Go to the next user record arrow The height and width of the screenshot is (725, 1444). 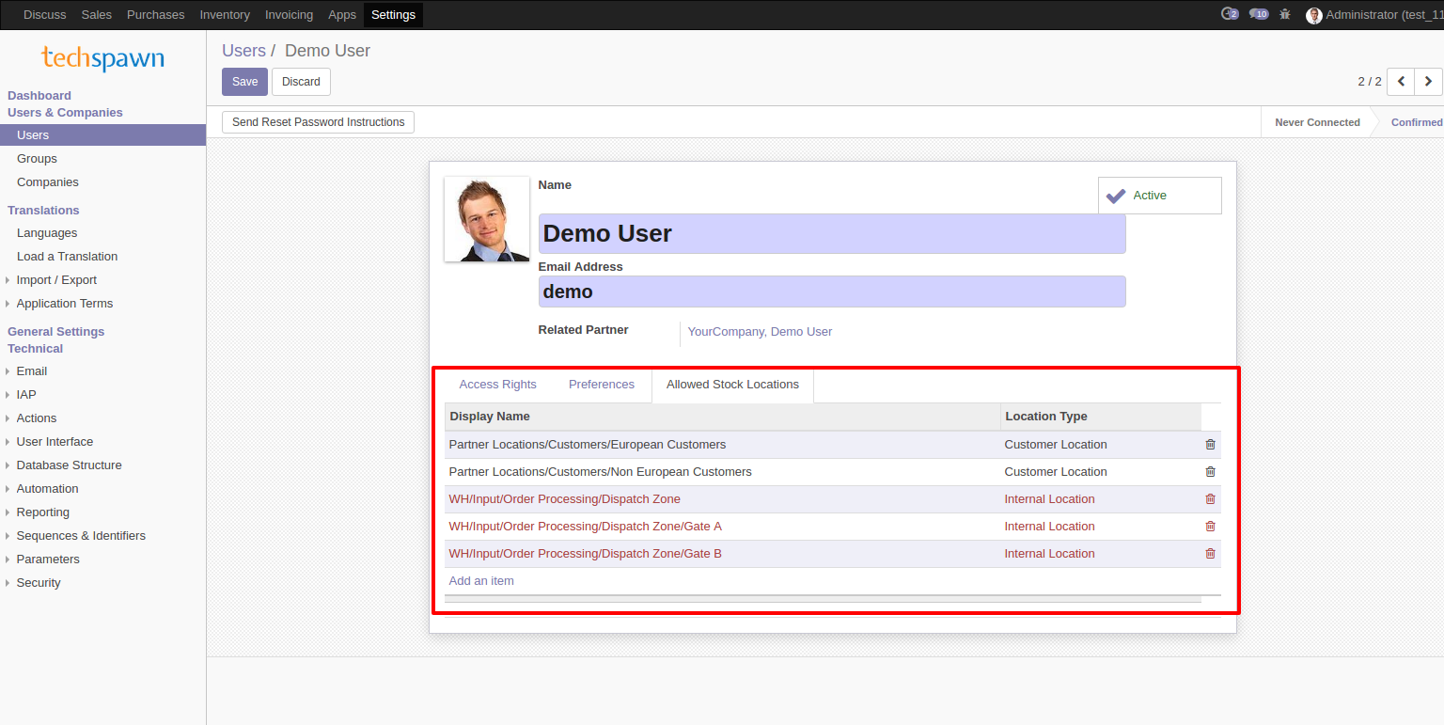(1428, 82)
